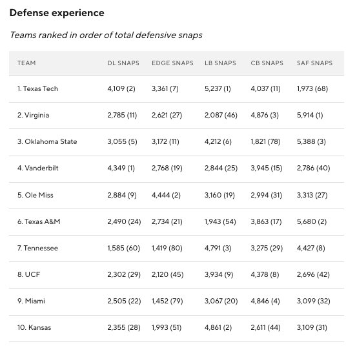Image resolution: width=346 pixels, height=346 pixels.
Task: Click the Defense experience heading
Action: click(57, 13)
